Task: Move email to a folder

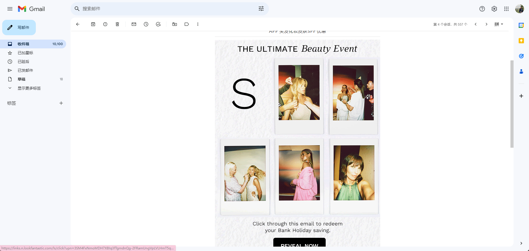Action: 175,24
